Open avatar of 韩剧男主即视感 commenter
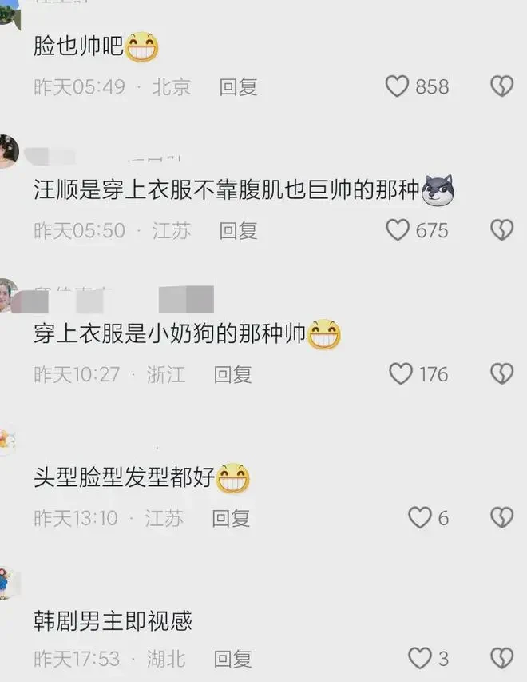 click(9, 584)
